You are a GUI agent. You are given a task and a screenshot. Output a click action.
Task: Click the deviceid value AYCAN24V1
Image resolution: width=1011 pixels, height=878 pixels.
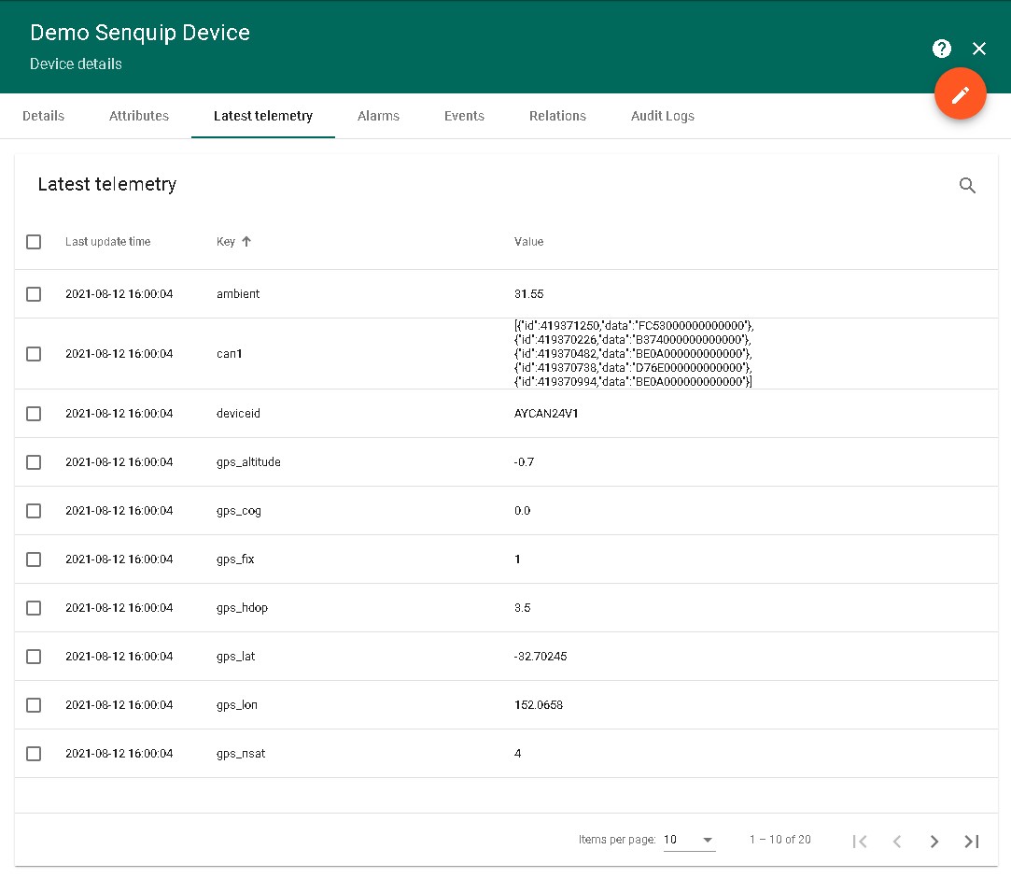pyautogui.click(x=546, y=414)
